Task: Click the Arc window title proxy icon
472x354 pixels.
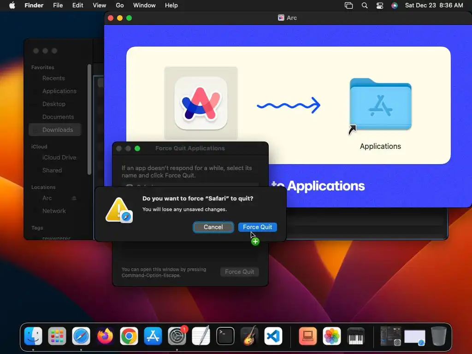Action: tap(281, 18)
